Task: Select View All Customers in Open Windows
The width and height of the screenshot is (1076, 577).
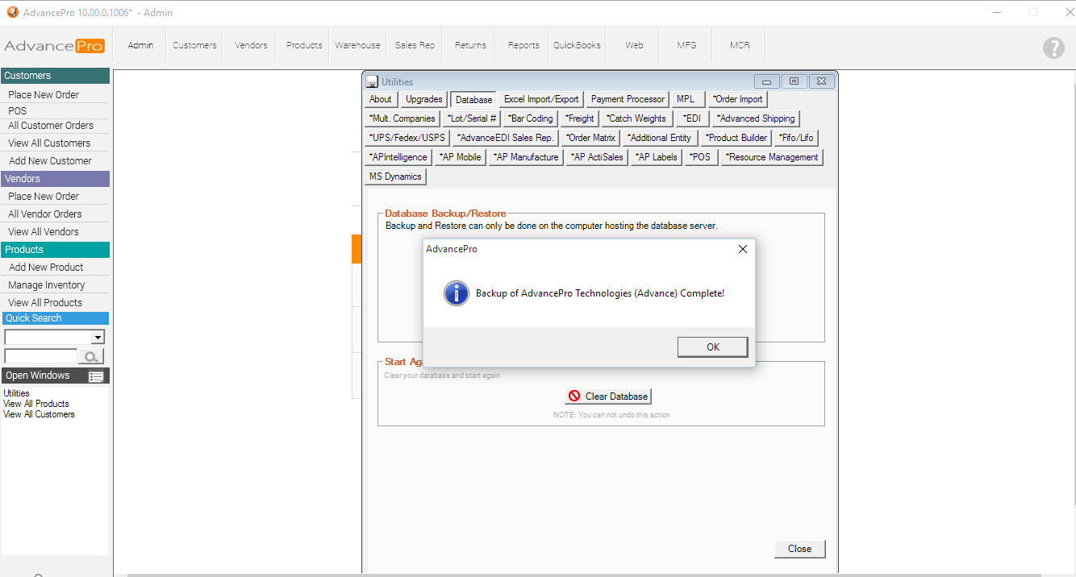Action: pyautogui.click(x=39, y=414)
